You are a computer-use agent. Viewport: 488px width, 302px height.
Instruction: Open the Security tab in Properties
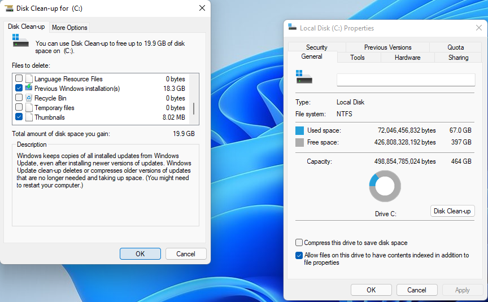(317, 47)
